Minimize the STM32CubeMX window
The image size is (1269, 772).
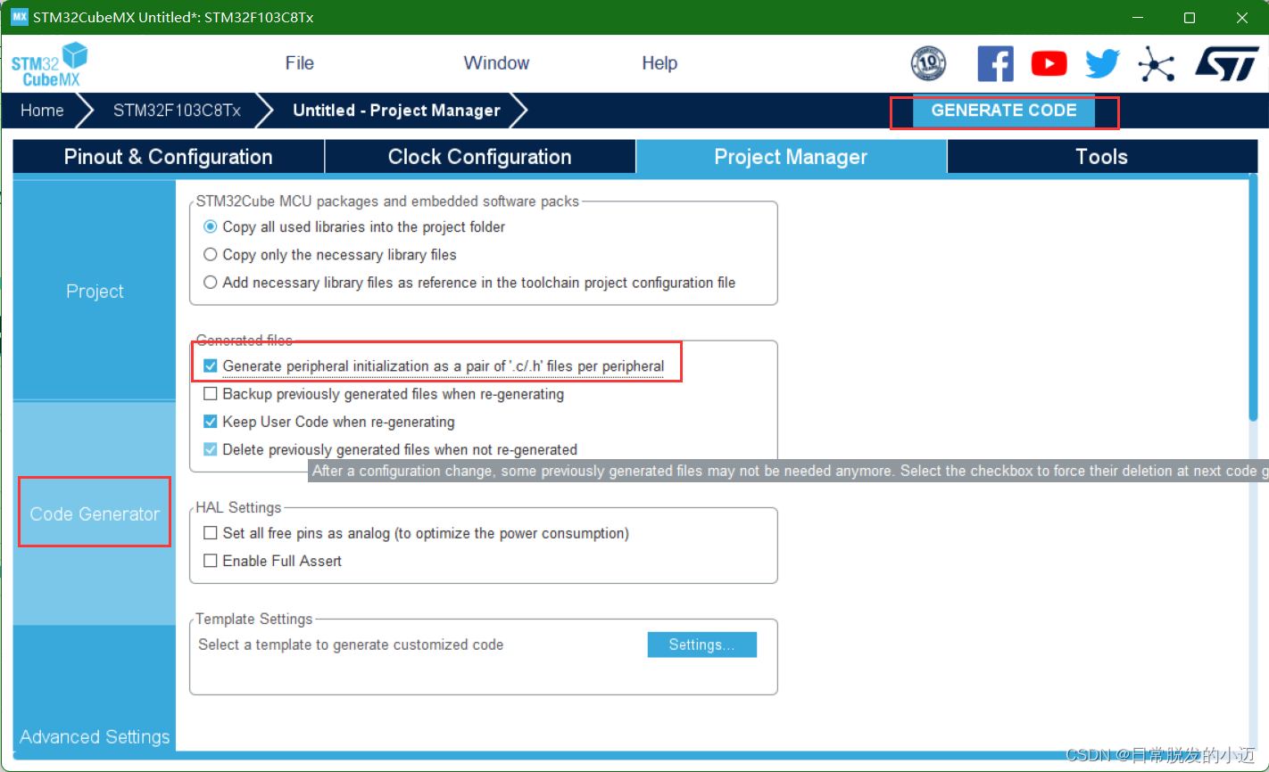coord(1137,18)
